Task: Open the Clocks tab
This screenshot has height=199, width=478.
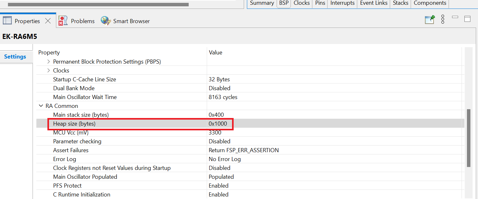Action: [x=302, y=3]
